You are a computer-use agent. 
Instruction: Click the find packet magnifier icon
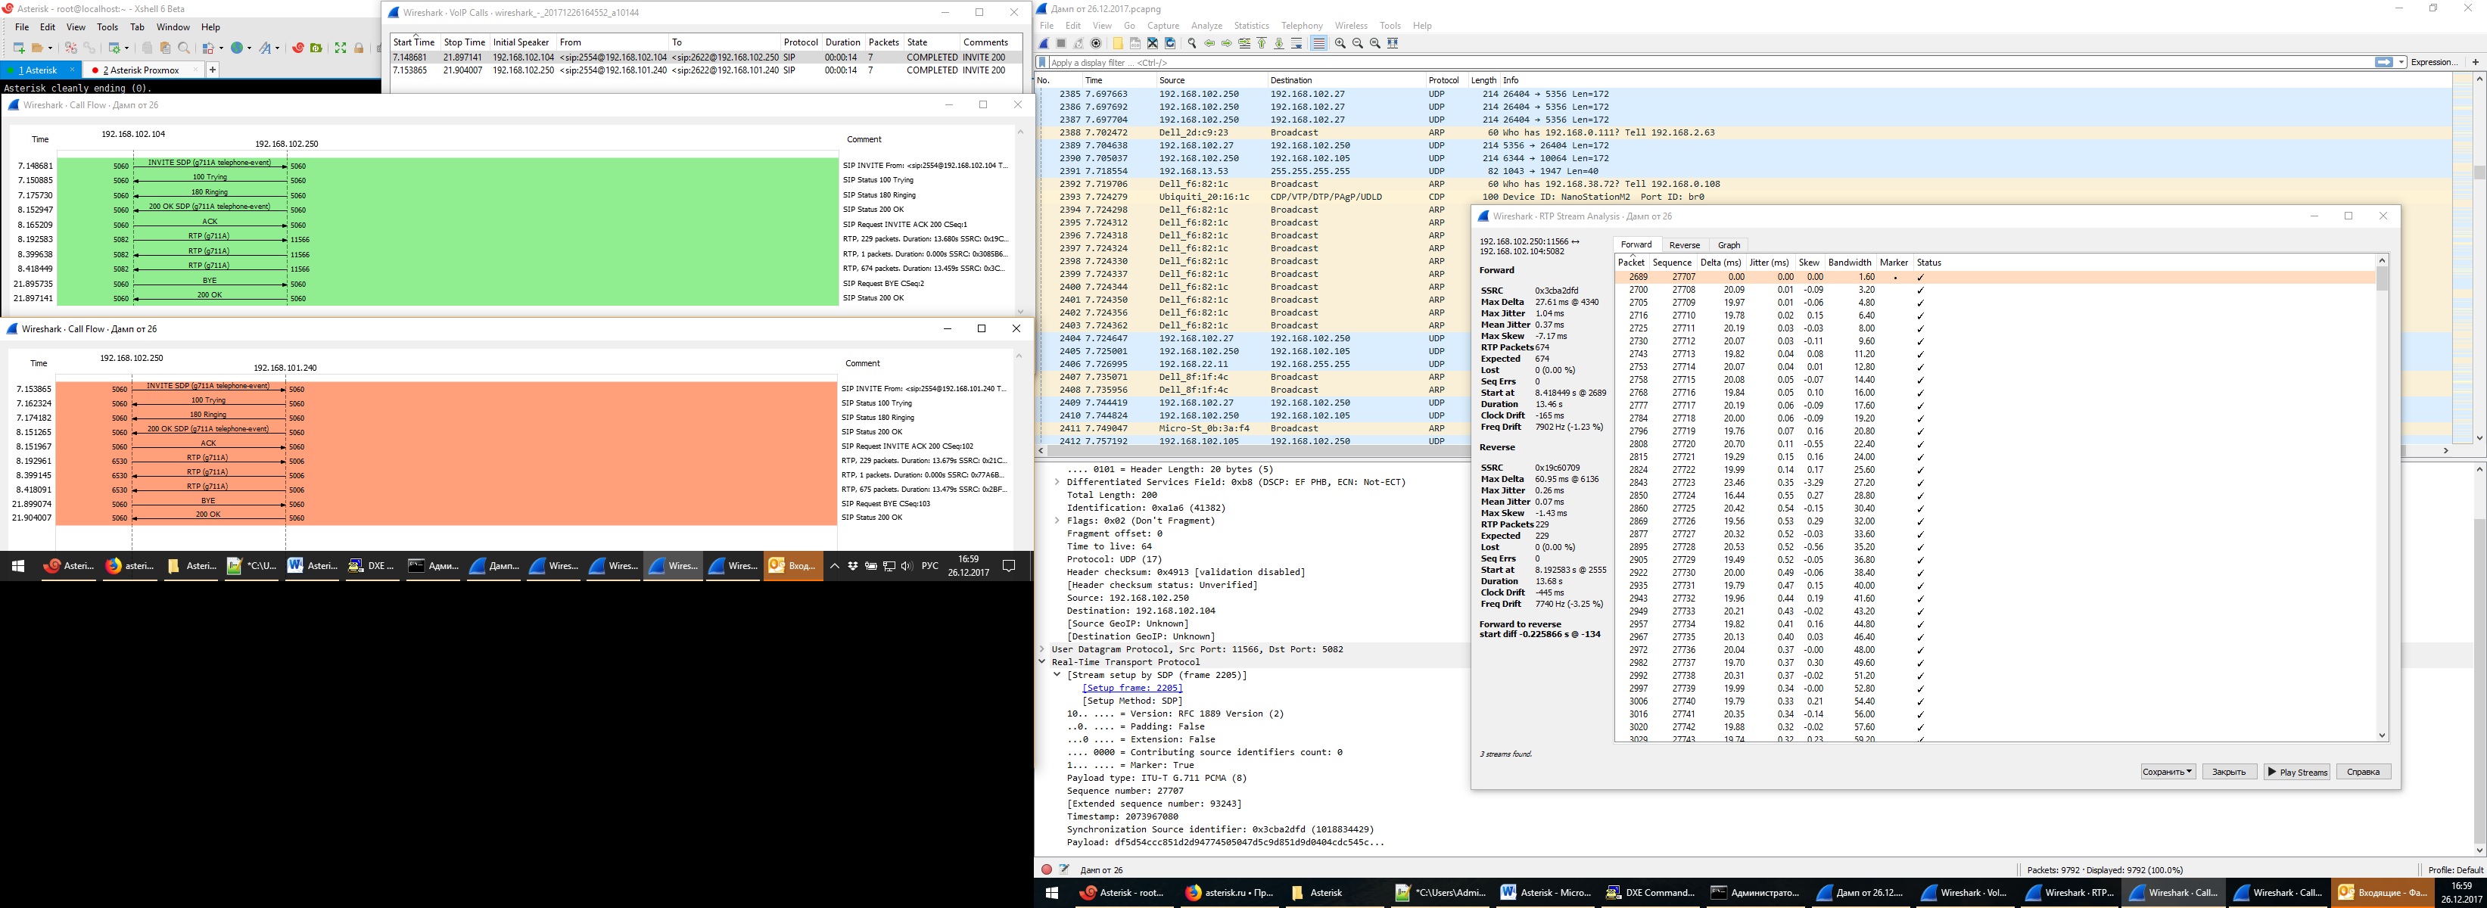click(x=1192, y=43)
